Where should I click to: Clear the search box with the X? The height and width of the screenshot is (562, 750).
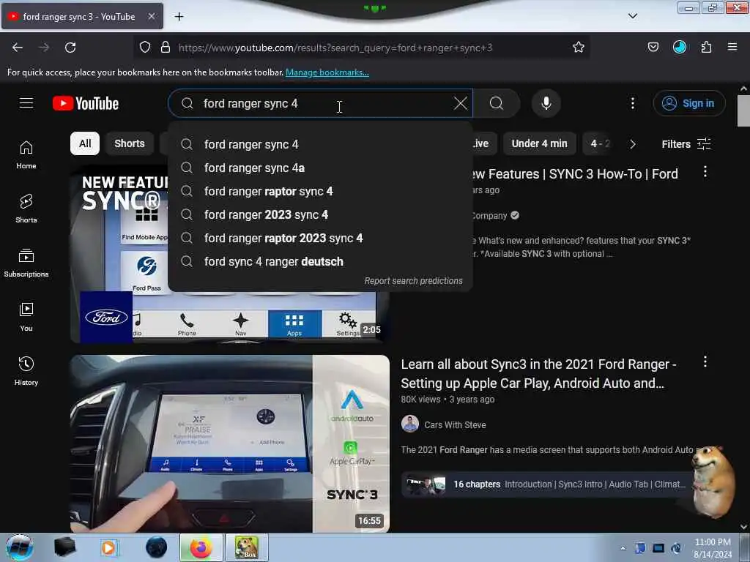461,103
